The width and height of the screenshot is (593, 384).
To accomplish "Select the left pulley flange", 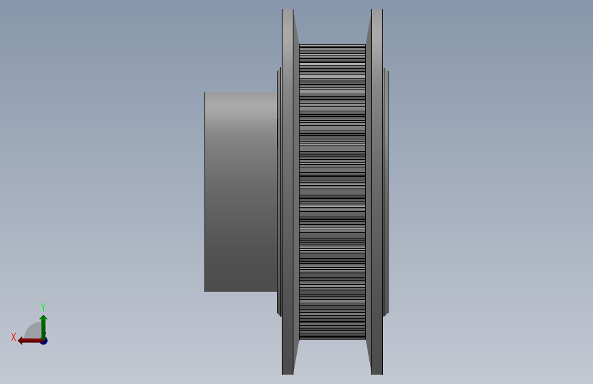I will point(288,192).
